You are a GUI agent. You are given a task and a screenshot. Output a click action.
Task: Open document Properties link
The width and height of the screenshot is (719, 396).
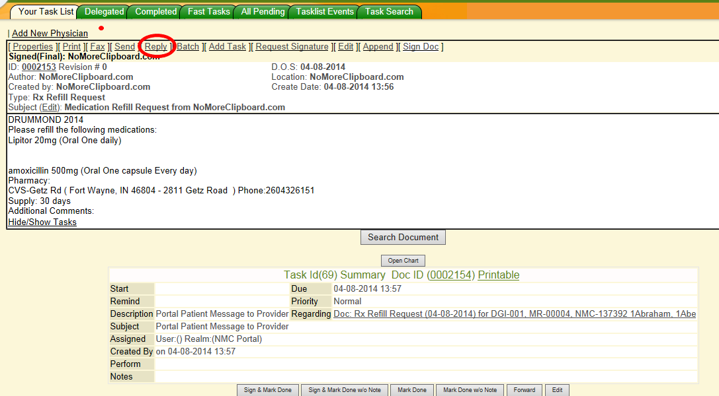tap(33, 47)
